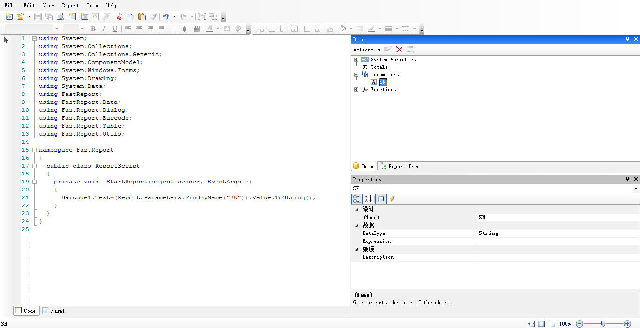Image resolution: width=640 pixels, height=328 pixels.
Task: Collapse the 数据 property category
Action: pyautogui.click(x=357, y=226)
